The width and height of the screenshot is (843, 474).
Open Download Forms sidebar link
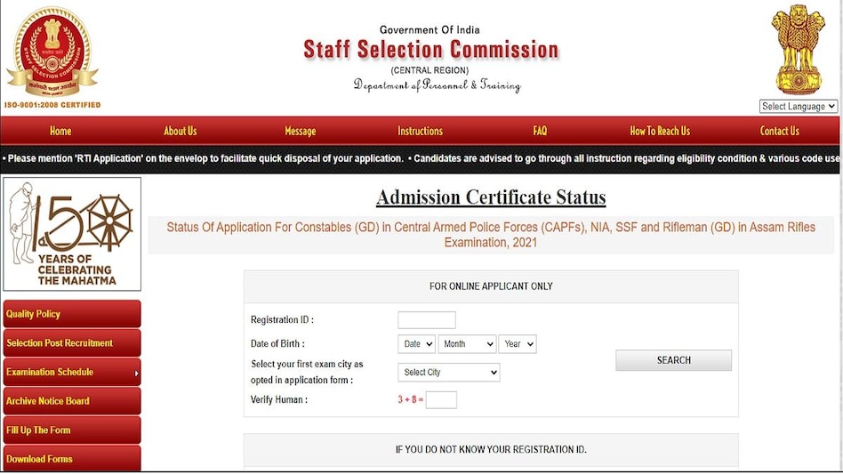[x=72, y=458]
